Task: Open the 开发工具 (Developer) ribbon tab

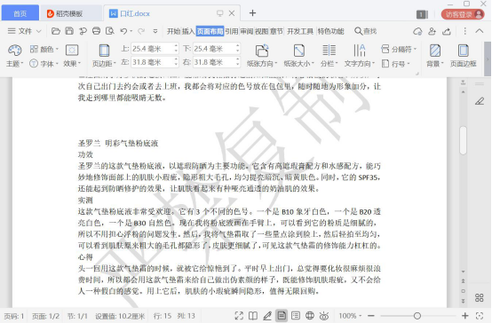Action: point(300,31)
